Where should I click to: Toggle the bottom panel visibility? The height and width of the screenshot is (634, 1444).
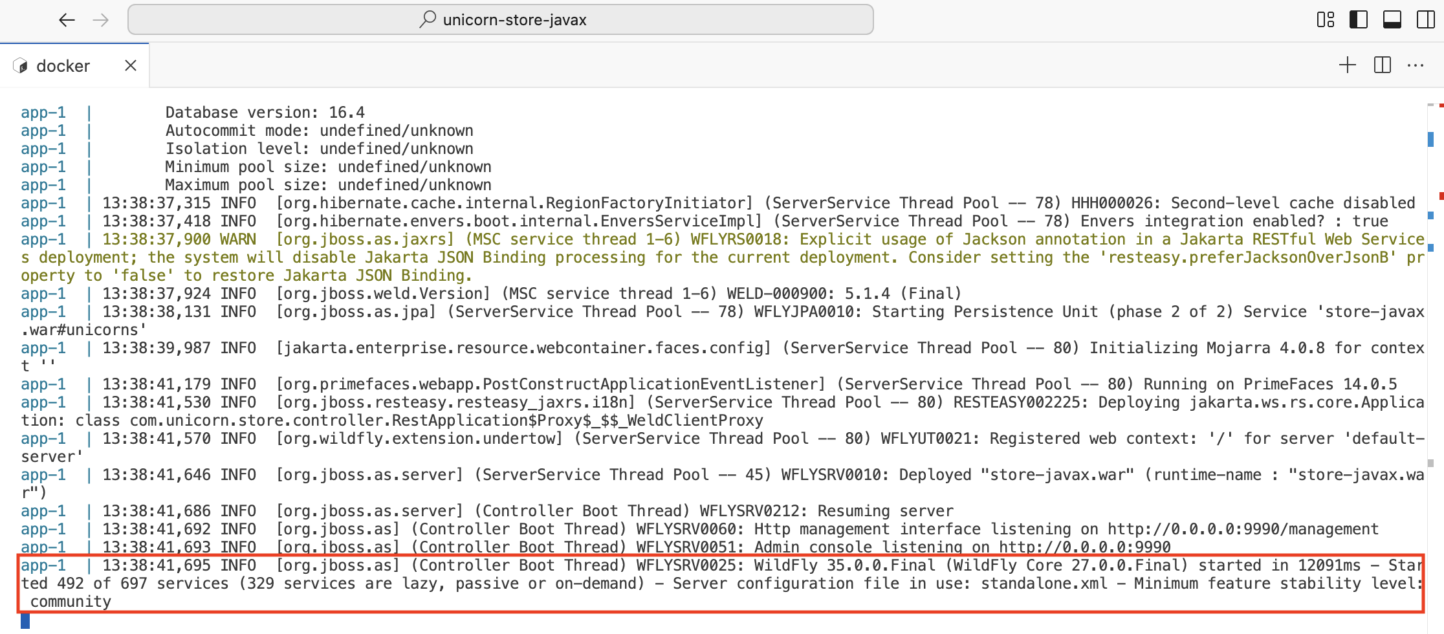coord(1392,20)
